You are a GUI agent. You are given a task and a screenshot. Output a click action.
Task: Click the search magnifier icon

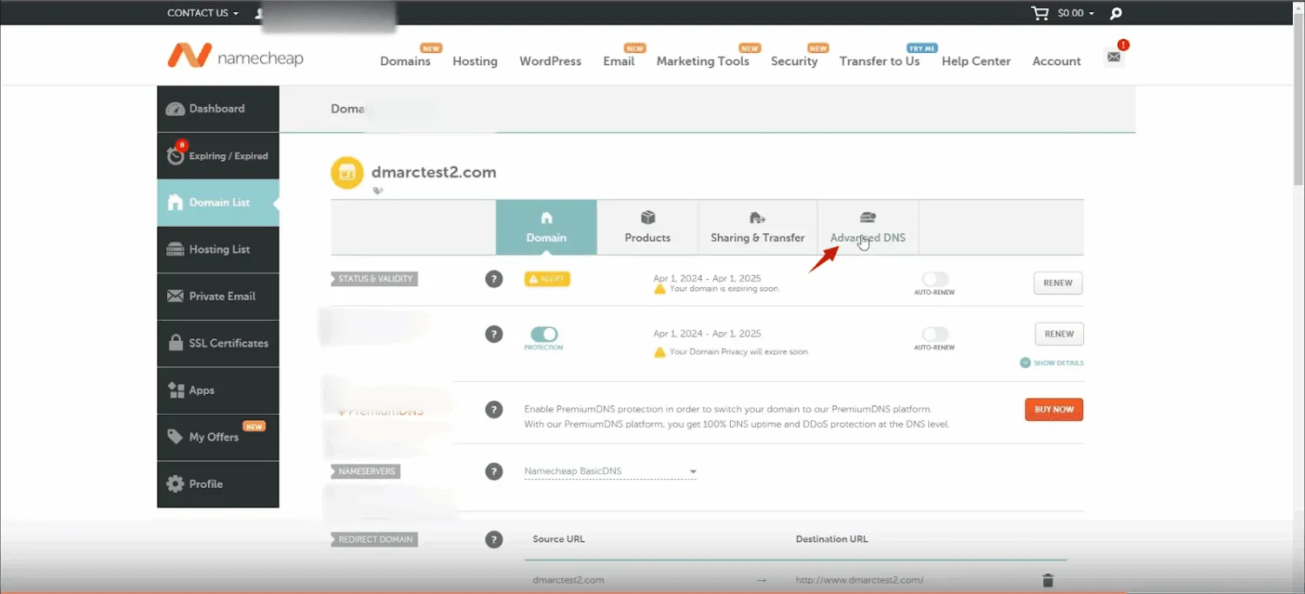pos(1116,13)
